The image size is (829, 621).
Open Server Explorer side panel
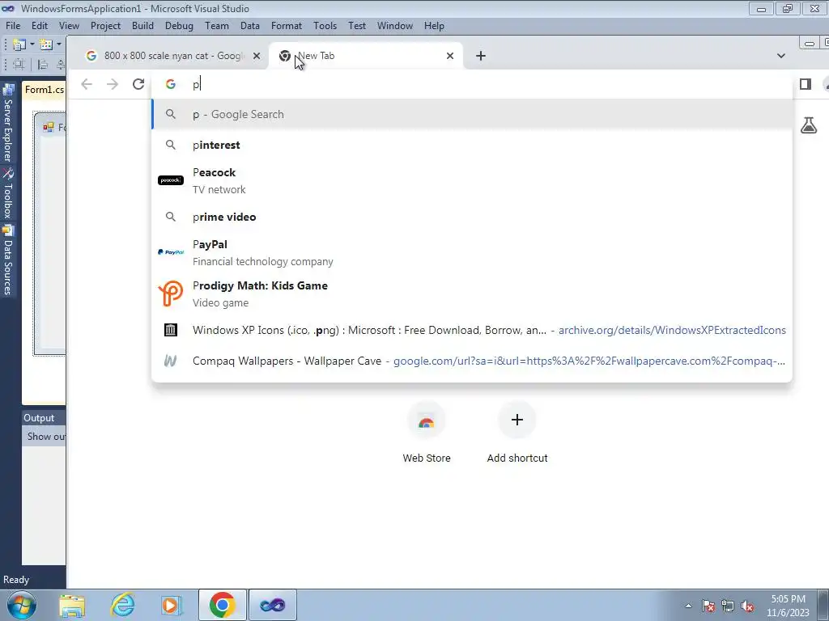(x=8, y=123)
